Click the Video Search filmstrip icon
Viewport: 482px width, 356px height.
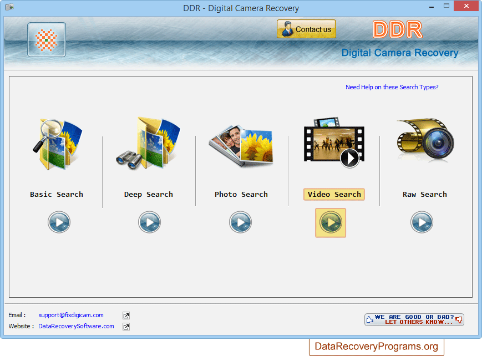point(334,143)
